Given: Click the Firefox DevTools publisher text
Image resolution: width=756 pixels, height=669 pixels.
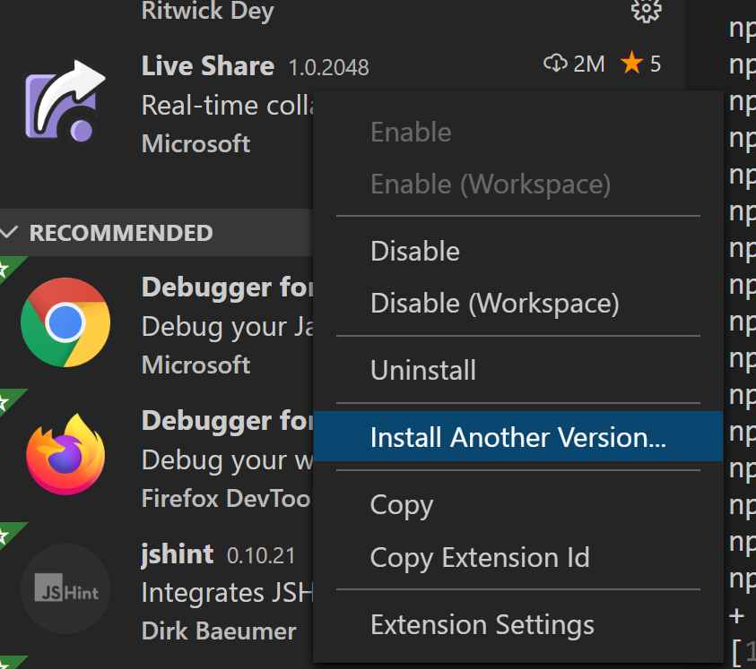Looking at the screenshot, I should point(227,498).
